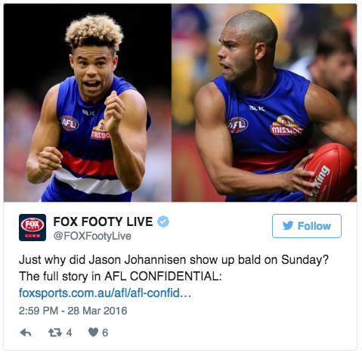Click the FOX FOOTY LIVE profile avatar
362x353 pixels.
(x=32, y=228)
